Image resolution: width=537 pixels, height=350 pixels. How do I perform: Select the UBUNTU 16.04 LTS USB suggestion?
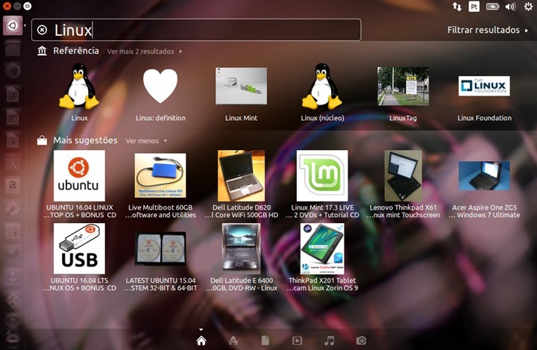coord(79,249)
